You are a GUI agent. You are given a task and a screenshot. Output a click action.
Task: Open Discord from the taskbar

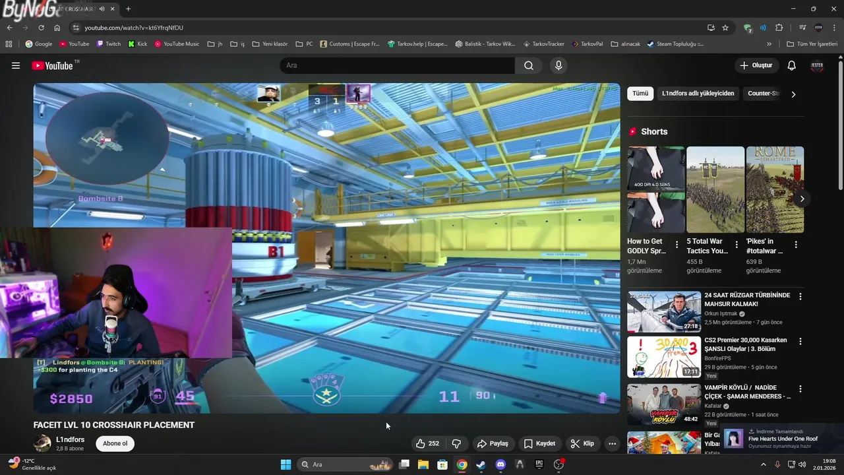500,464
